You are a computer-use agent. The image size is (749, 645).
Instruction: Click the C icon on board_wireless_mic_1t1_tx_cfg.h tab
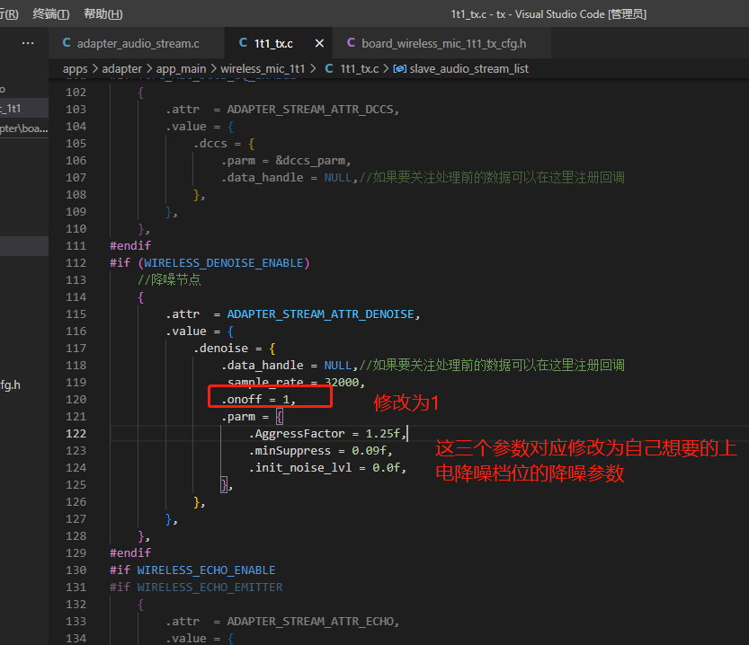point(351,43)
